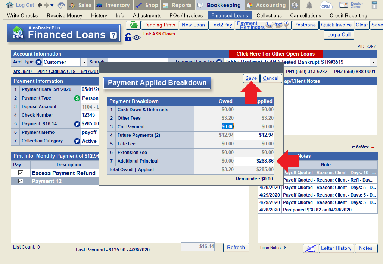The width and height of the screenshot is (383, 264).
Task: Expand the Financed Loan For dropdown arrow
Action: click(373, 62)
